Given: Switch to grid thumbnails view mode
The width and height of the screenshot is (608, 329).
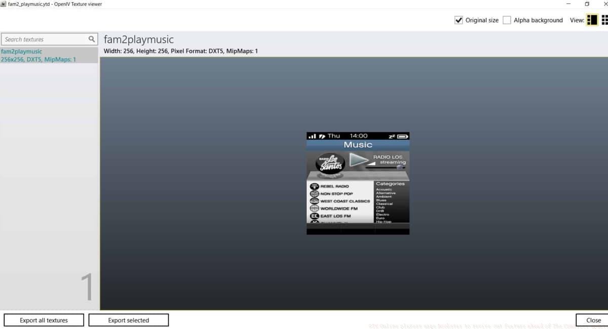Looking at the screenshot, I should (x=605, y=20).
